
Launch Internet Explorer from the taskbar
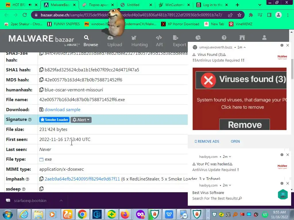click(24, 214)
